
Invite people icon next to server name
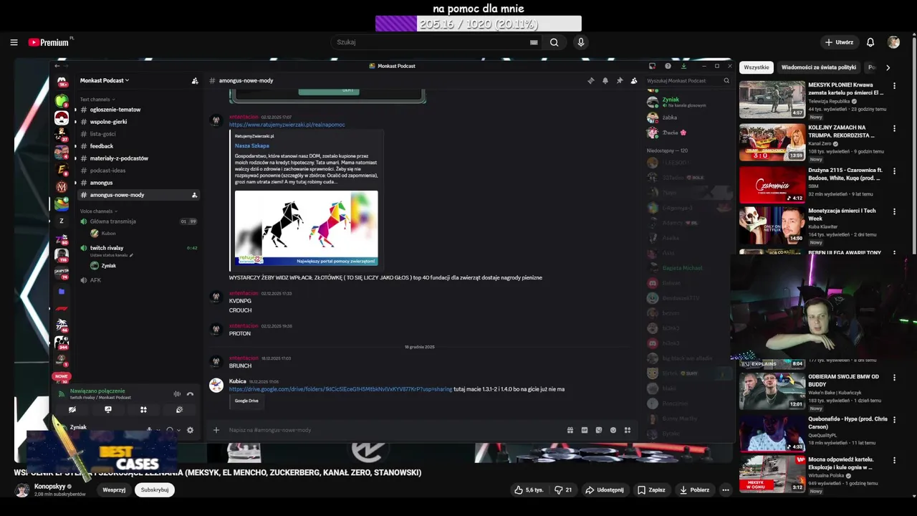[x=195, y=80]
